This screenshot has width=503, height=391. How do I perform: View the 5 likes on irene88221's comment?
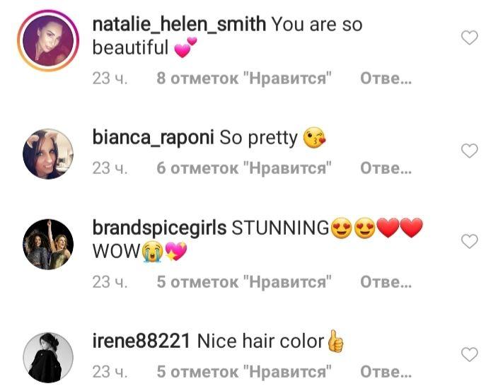244,372
